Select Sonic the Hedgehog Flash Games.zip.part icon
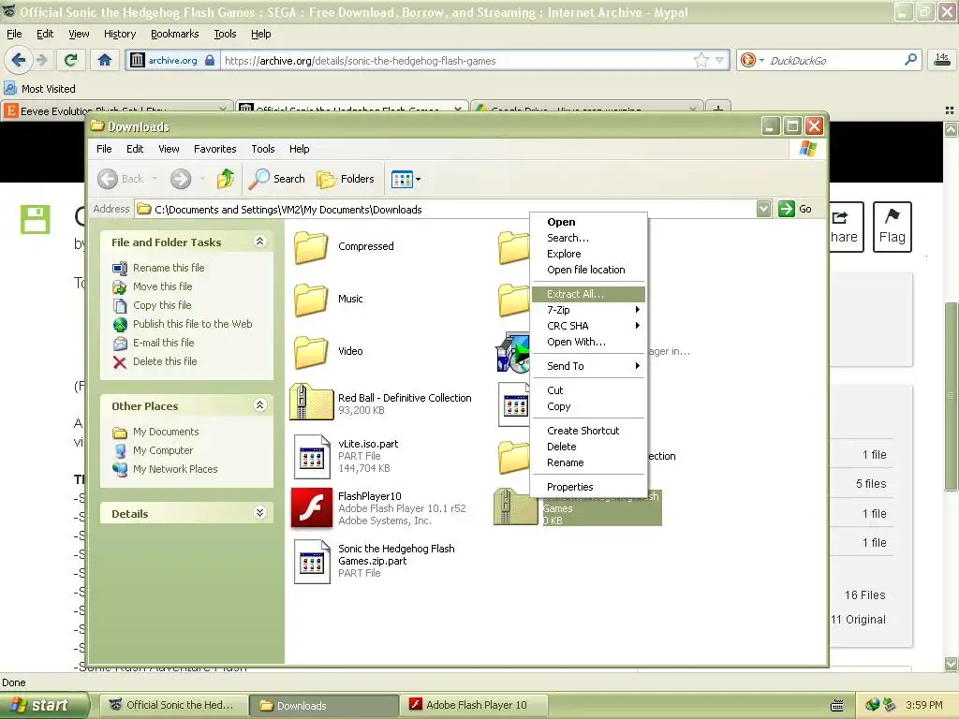The width and height of the screenshot is (959, 719). (312, 562)
